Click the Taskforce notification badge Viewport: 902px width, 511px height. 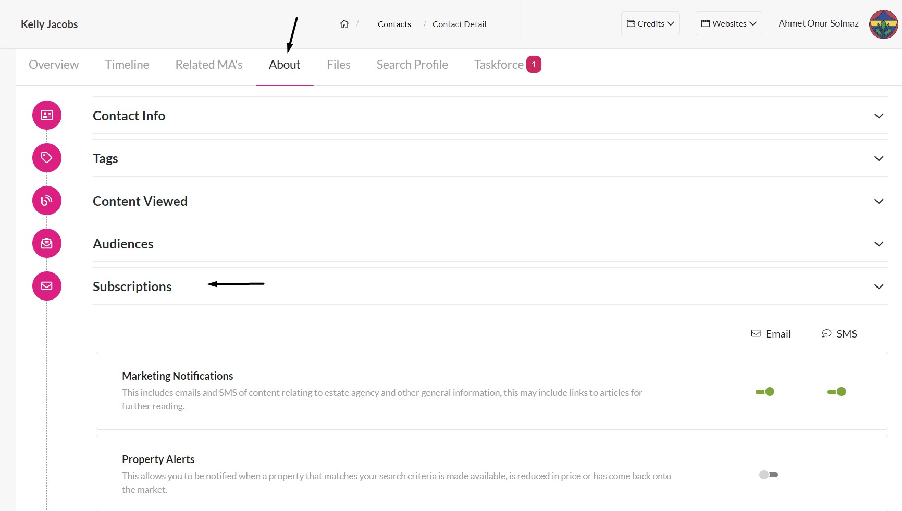(x=534, y=65)
